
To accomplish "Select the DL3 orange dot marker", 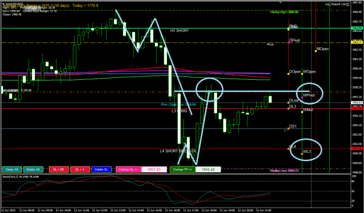I will click(288, 108).
